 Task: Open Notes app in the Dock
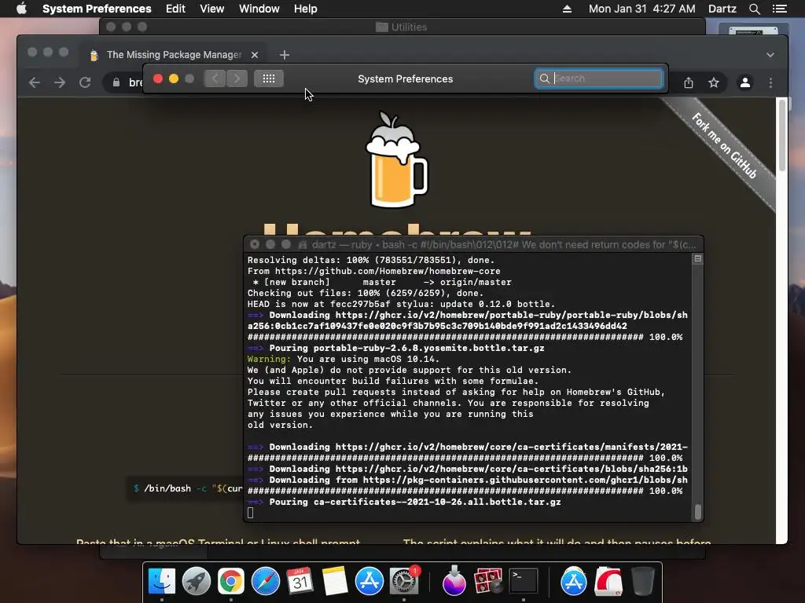(x=335, y=581)
